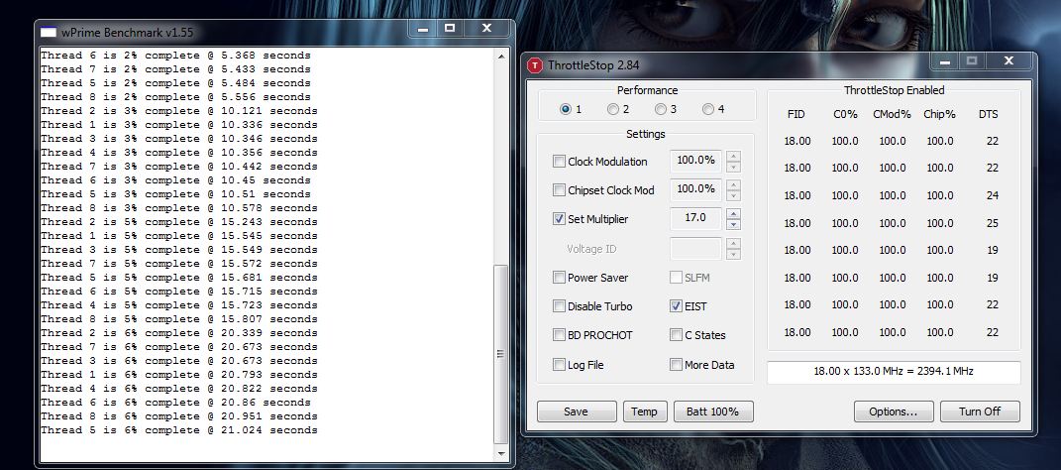Image resolution: width=1061 pixels, height=470 pixels.
Task: Click the ThrottleStop Enabled label
Action: 894,90
